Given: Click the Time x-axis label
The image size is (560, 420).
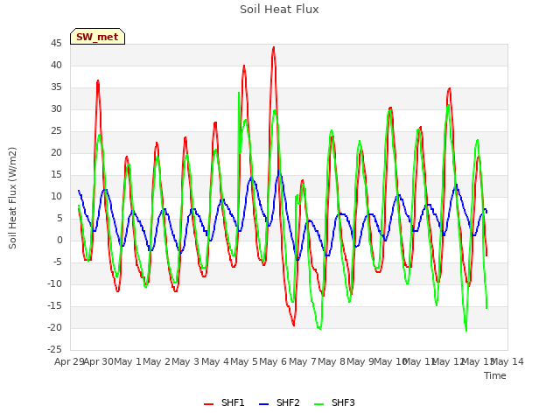Looking at the screenshot, I should 495,375.
